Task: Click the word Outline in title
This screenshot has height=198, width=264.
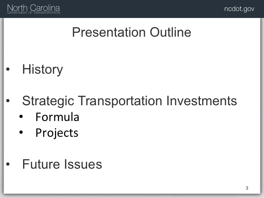Action: pos(170,32)
